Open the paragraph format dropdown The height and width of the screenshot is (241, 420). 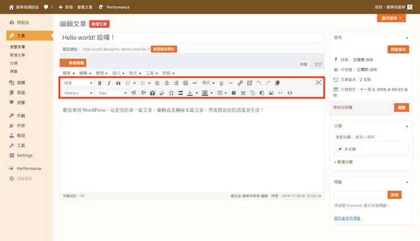click(x=78, y=83)
